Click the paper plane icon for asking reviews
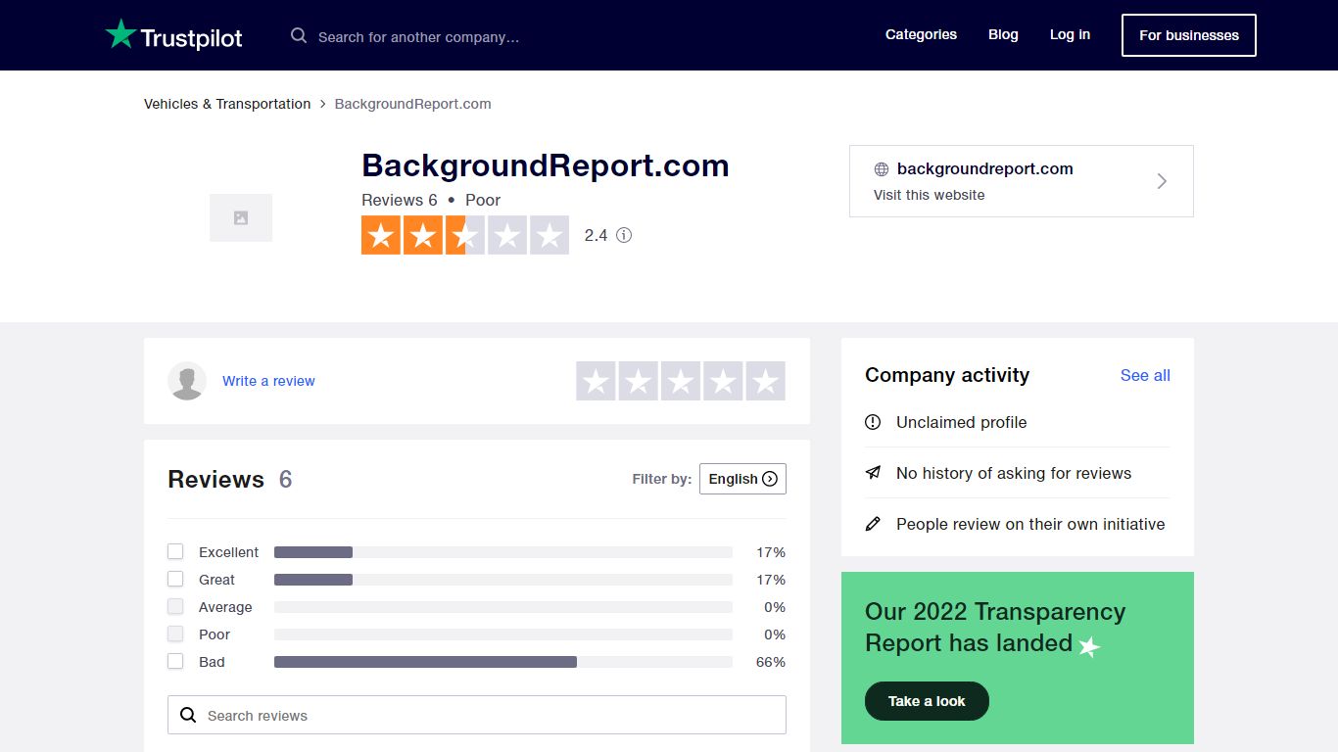 coord(873,473)
